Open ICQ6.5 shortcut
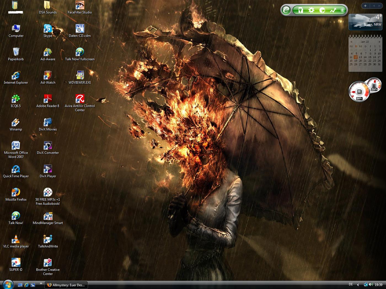 coord(16,101)
